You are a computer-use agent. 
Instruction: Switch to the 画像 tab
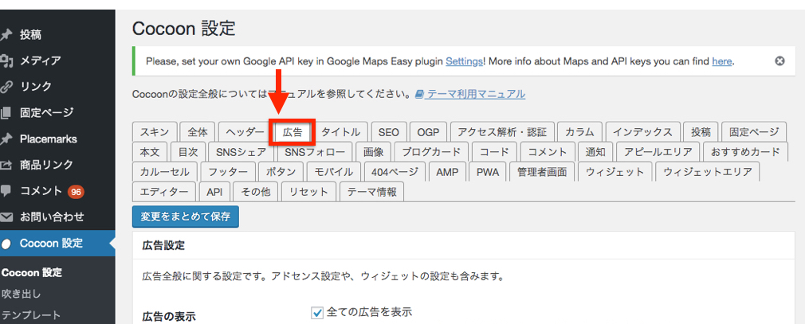373,152
